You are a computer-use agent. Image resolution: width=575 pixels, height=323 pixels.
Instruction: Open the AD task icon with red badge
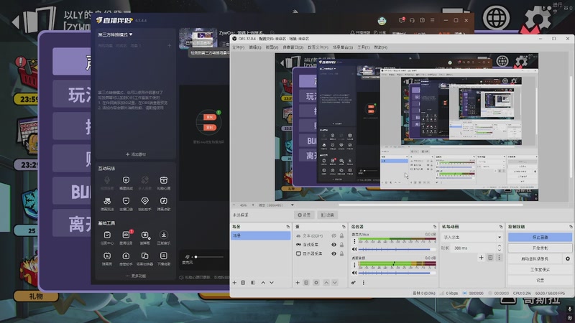[126, 235]
